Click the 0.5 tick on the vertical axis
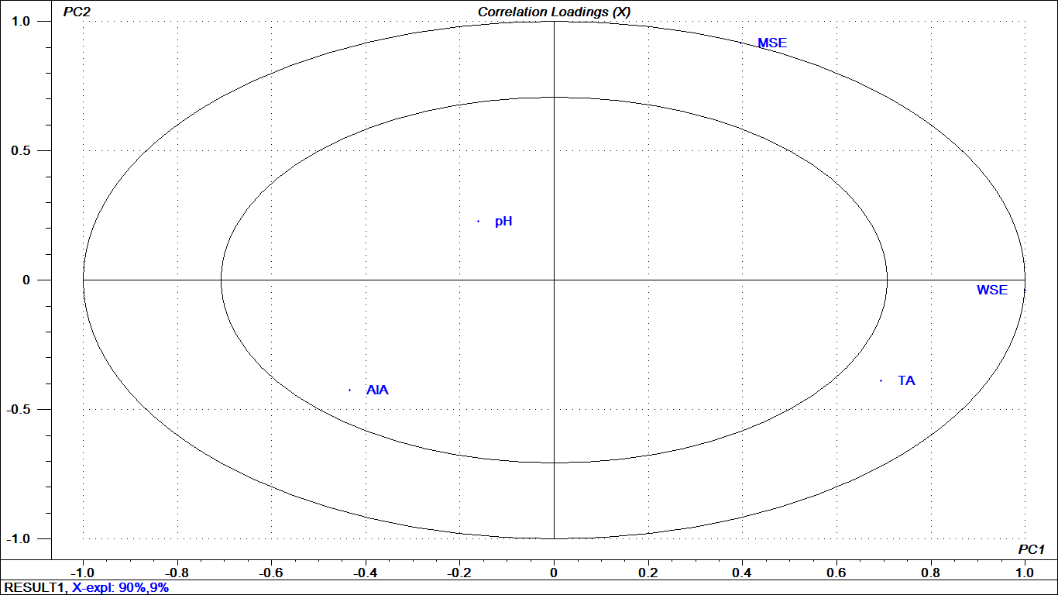1058x595 pixels. (x=29, y=151)
